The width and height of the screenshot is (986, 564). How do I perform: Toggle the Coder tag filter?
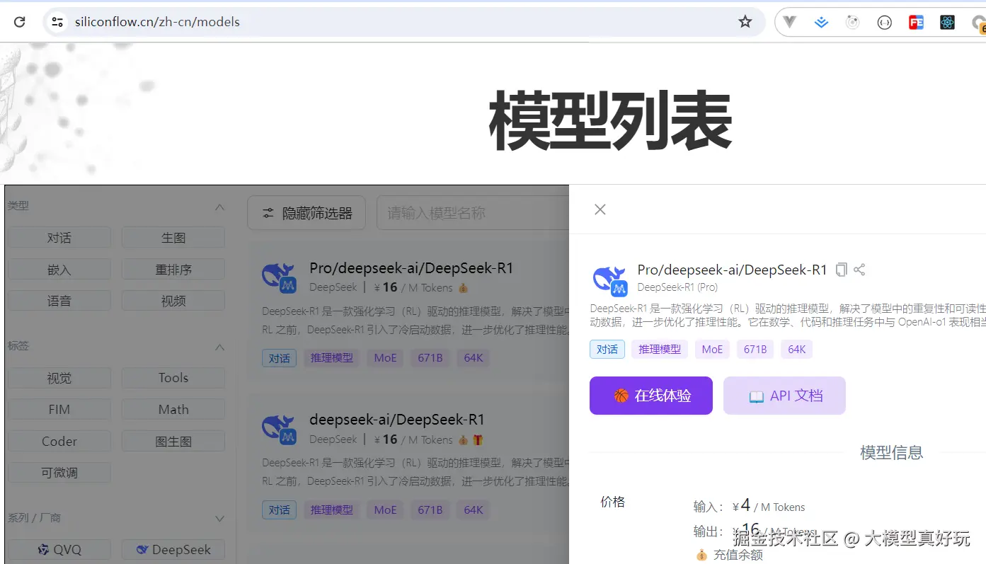coord(59,442)
